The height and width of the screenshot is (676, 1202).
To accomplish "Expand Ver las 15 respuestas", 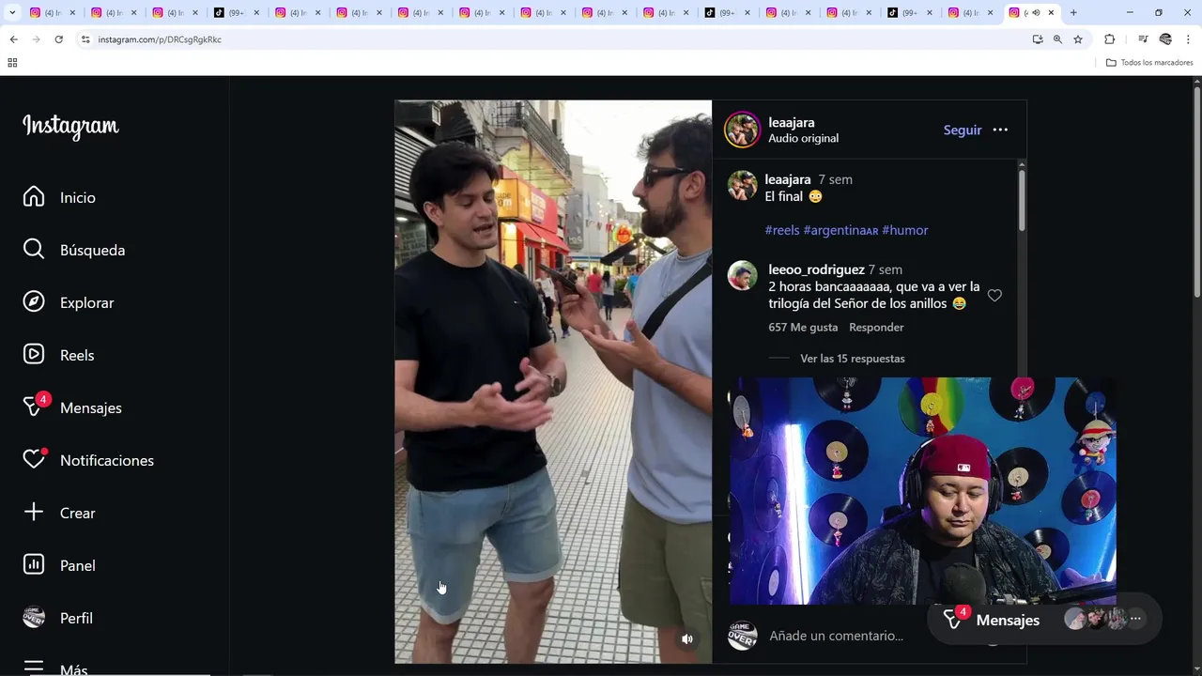I will point(852,359).
